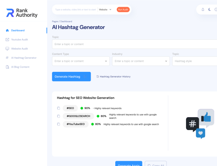Check the #GOOGLESEARCH hashtag checkbox
This screenshot has height=166, width=217.
click(58, 116)
